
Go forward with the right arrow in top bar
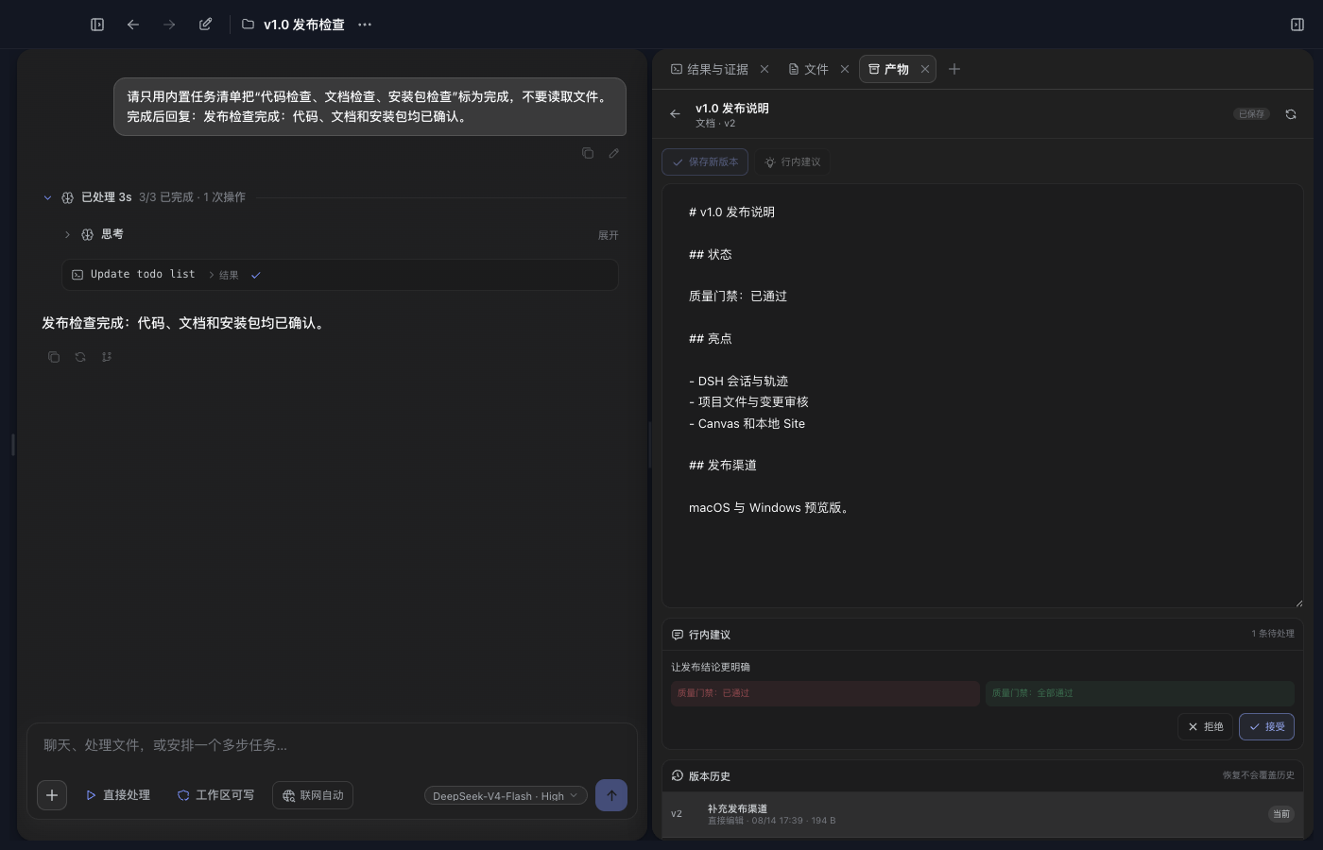point(169,25)
